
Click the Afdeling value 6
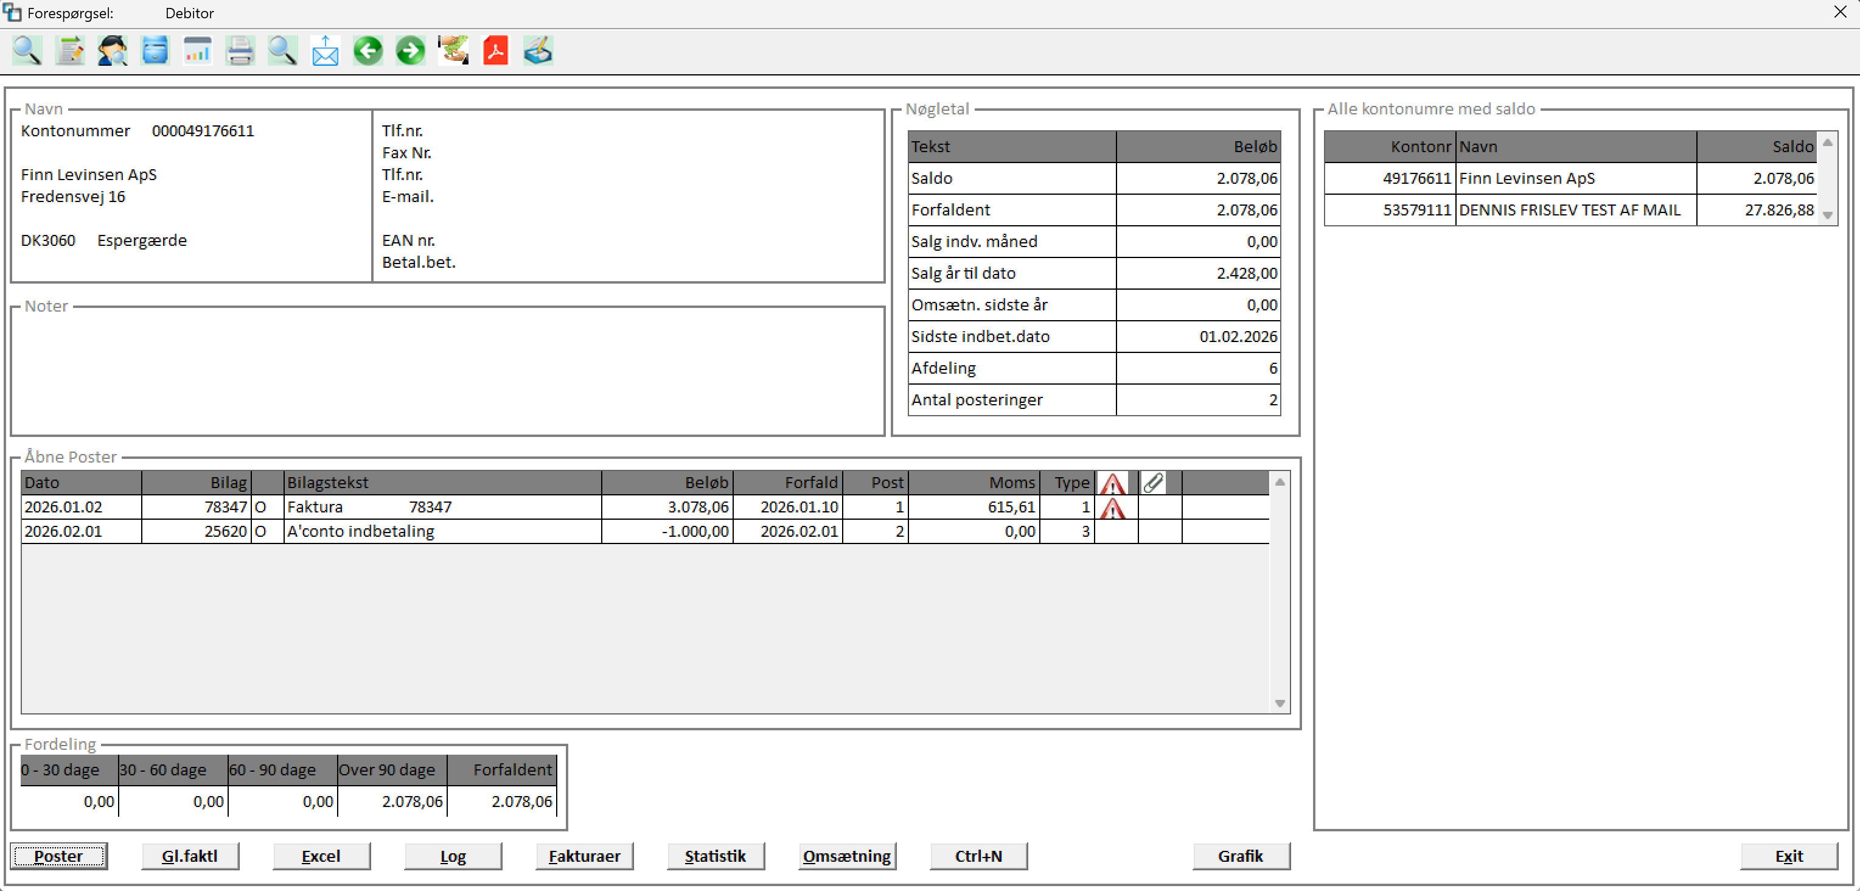(x=1273, y=368)
